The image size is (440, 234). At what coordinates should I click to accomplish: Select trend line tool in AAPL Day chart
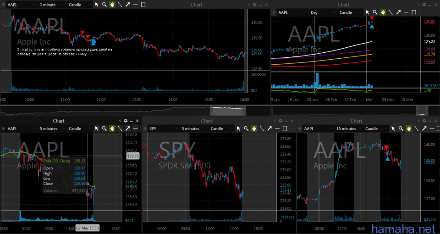coord(390,12)
